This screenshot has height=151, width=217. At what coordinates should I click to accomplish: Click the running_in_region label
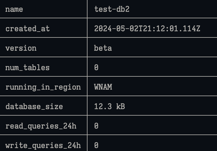coord(43,87)
